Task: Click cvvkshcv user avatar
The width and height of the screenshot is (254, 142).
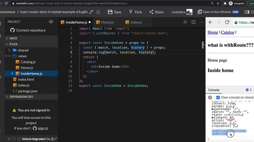Action: coord(189,12)
